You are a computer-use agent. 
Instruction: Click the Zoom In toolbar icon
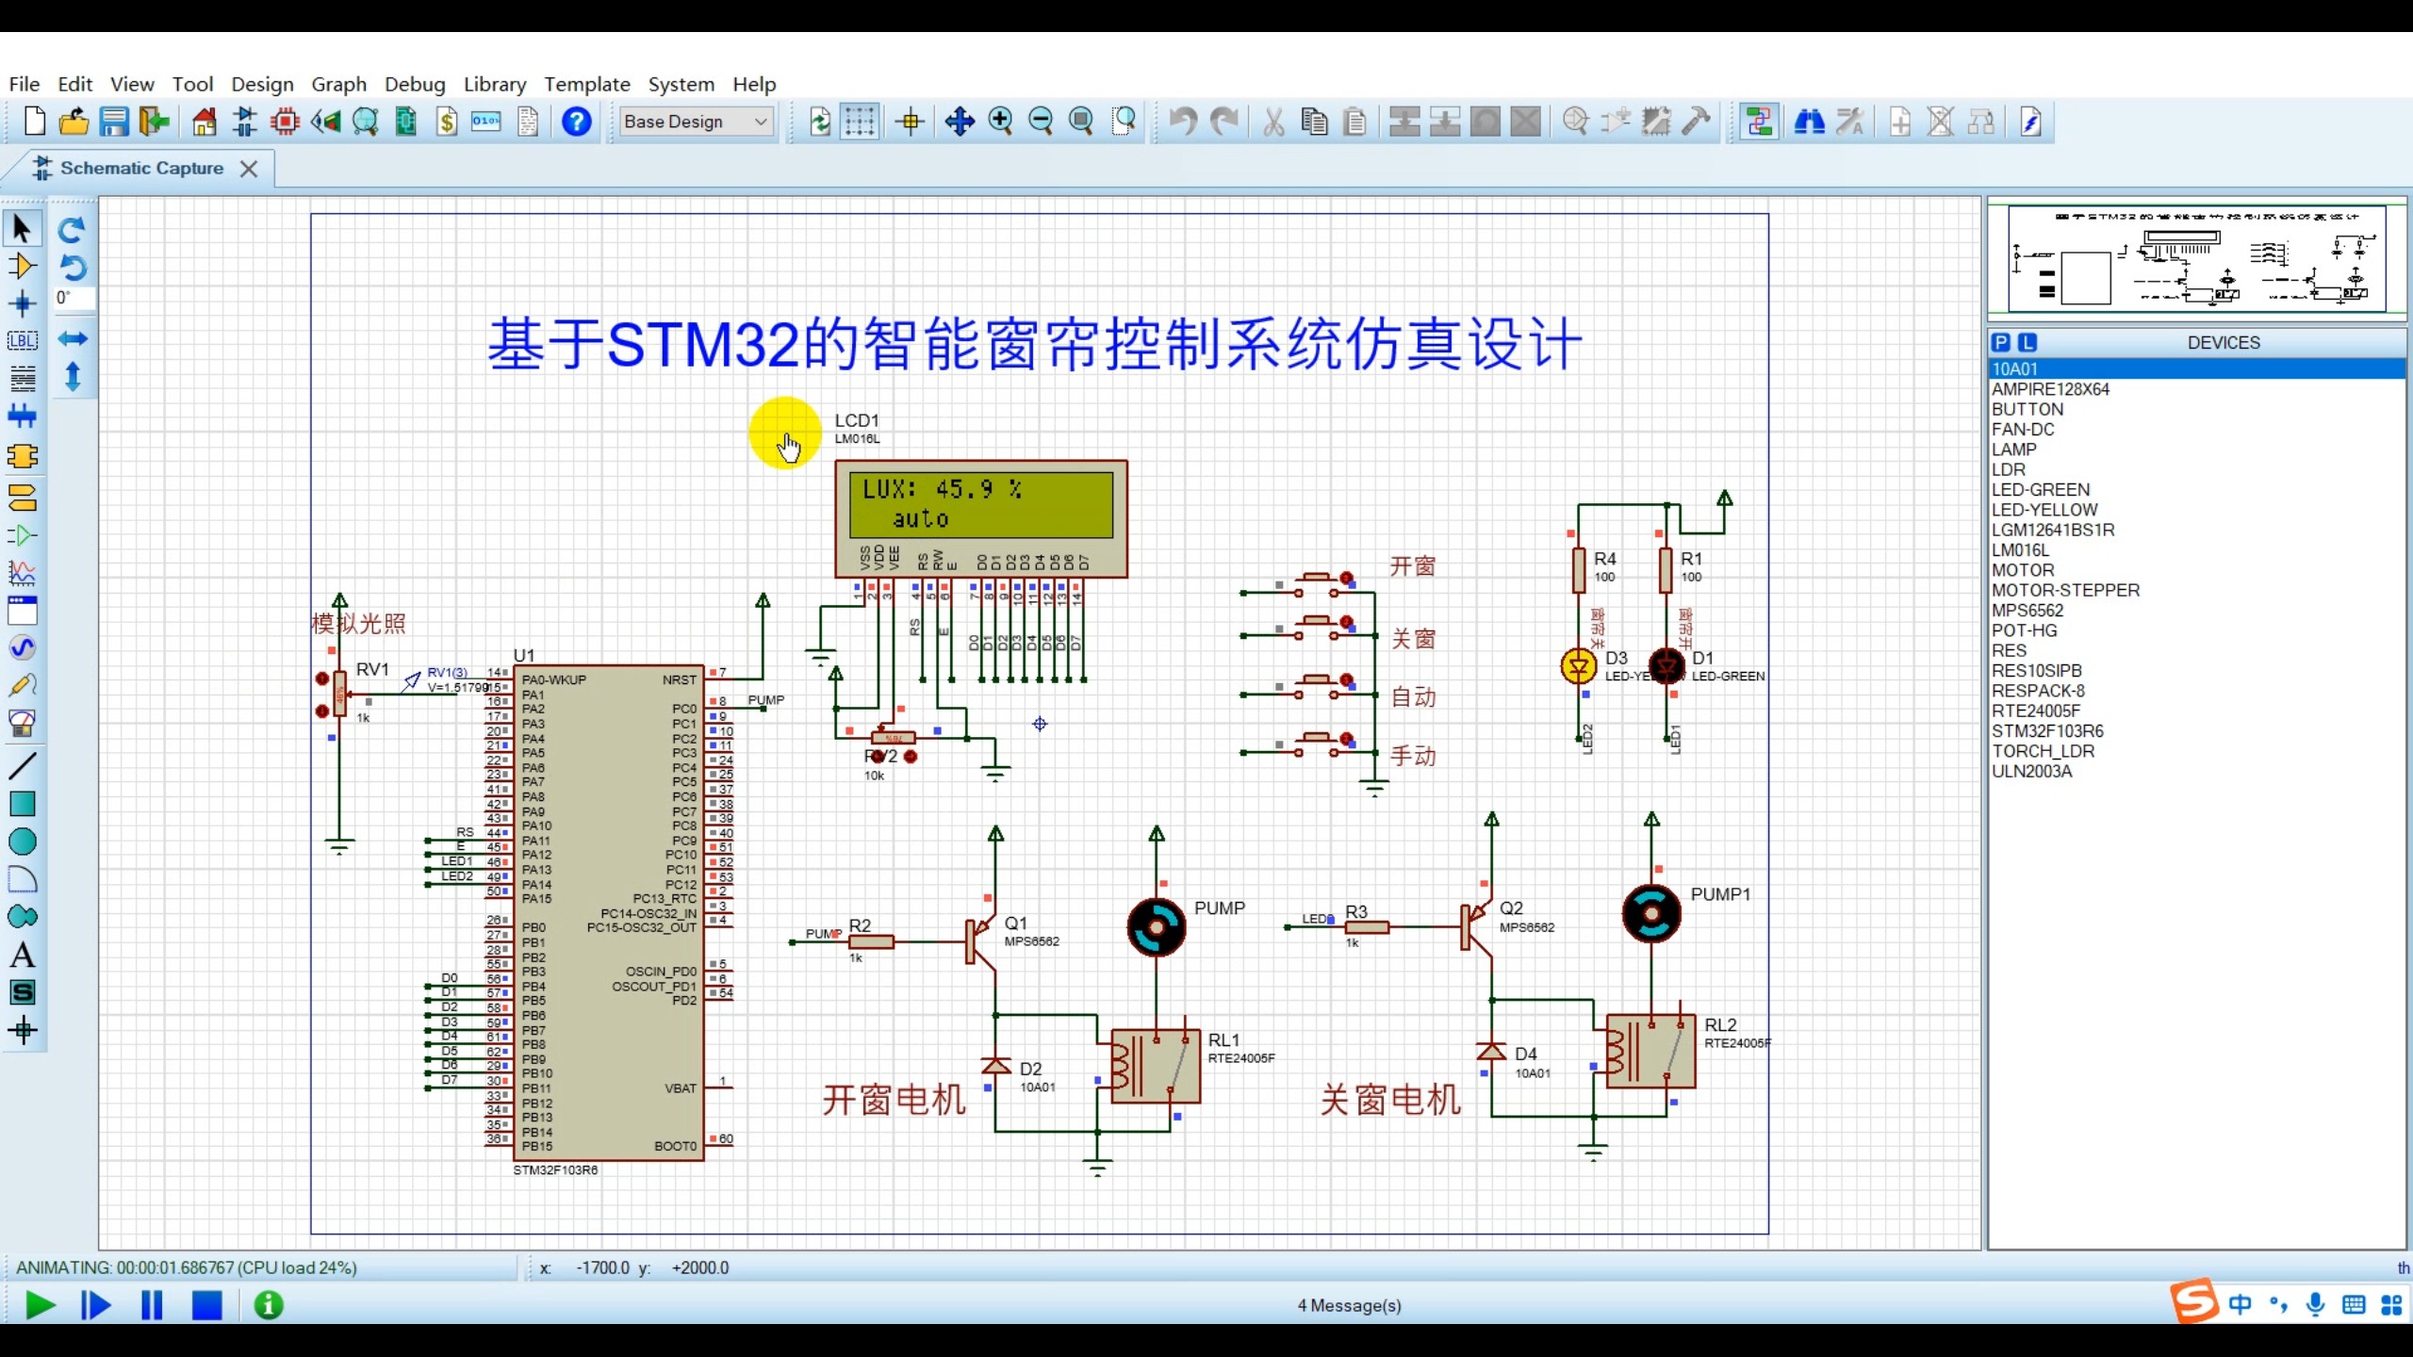1000,122
